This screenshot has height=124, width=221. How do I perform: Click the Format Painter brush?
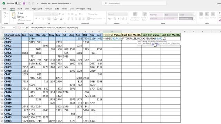(x=24, y=20)
